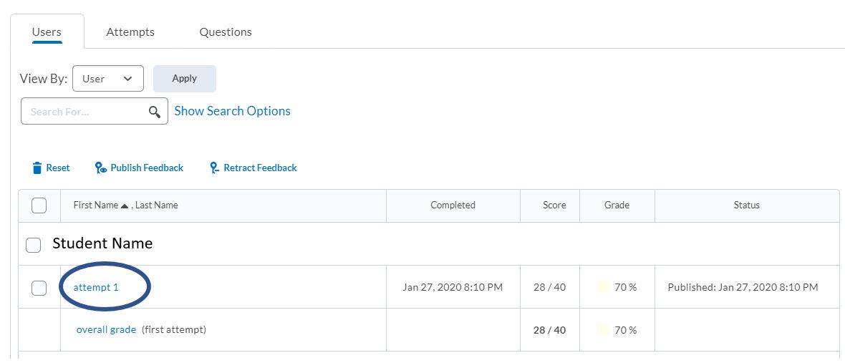This screenshot has width=845, height=363.
Task: Open the View By User dropdown
Action: click(x=108, y=79)
